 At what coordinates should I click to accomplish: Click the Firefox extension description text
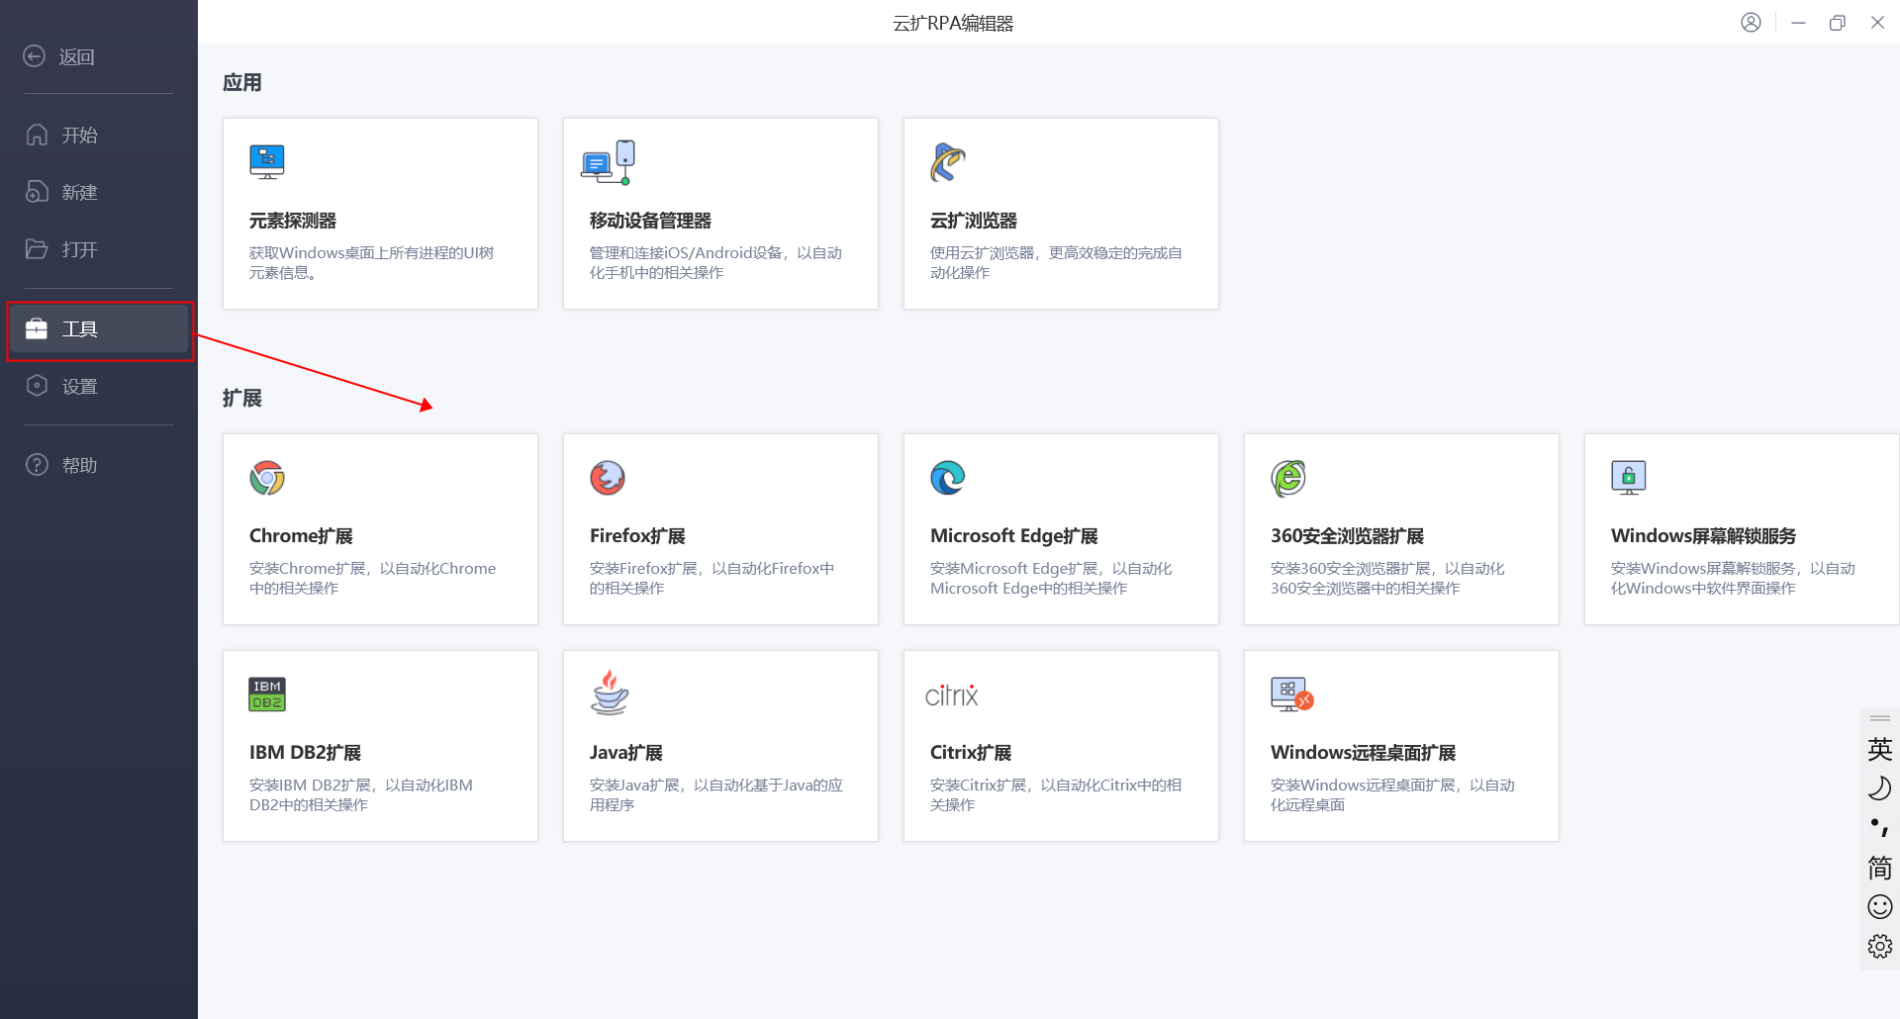click(x=712, y=579)
